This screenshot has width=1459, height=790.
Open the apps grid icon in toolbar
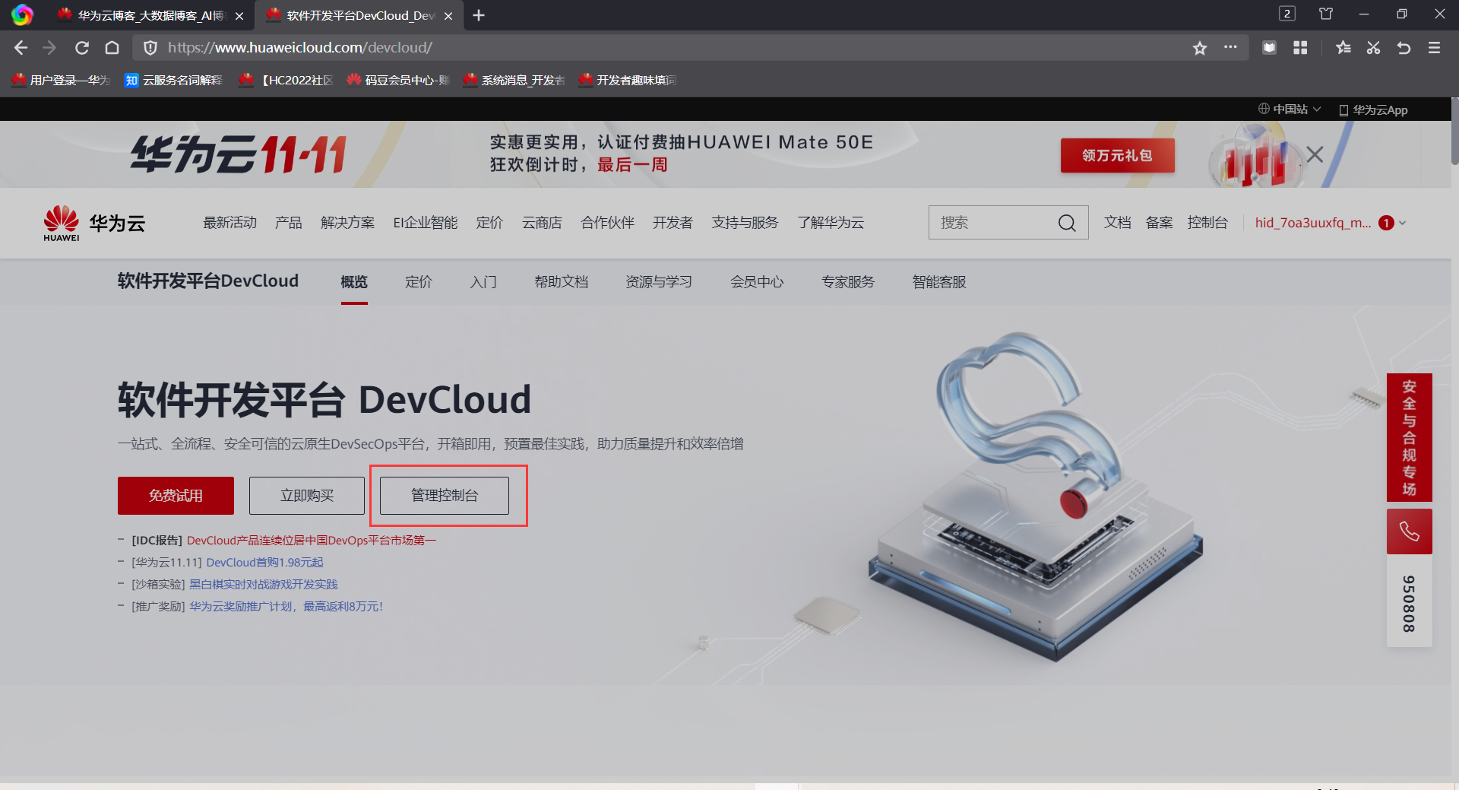(1300, 48)
